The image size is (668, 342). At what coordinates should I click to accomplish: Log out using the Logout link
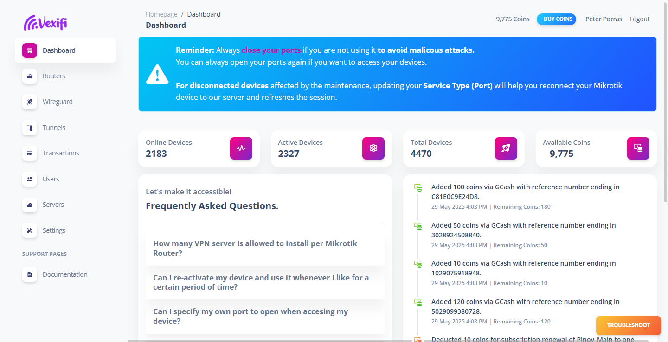click(639, 19)
